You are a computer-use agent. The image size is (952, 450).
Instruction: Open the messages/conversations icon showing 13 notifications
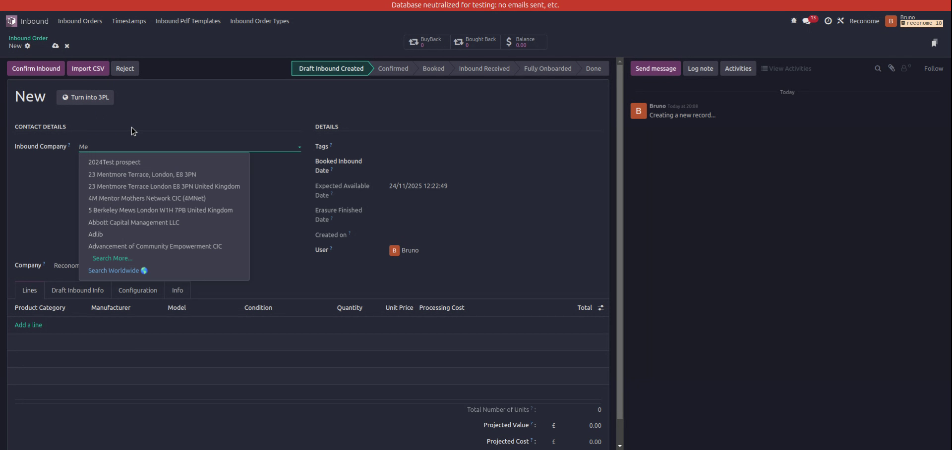(807, 21)
